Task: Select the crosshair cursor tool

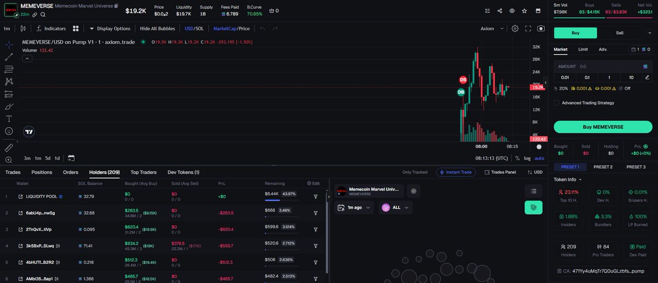Action: (x=9, y=44)
